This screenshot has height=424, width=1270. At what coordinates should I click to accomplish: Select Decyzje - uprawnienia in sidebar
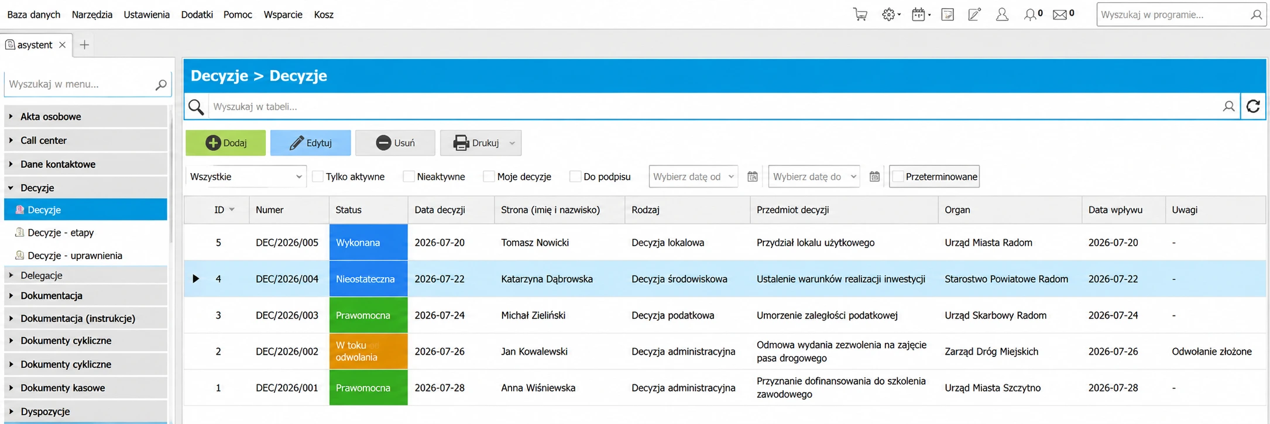pos(85,255)
